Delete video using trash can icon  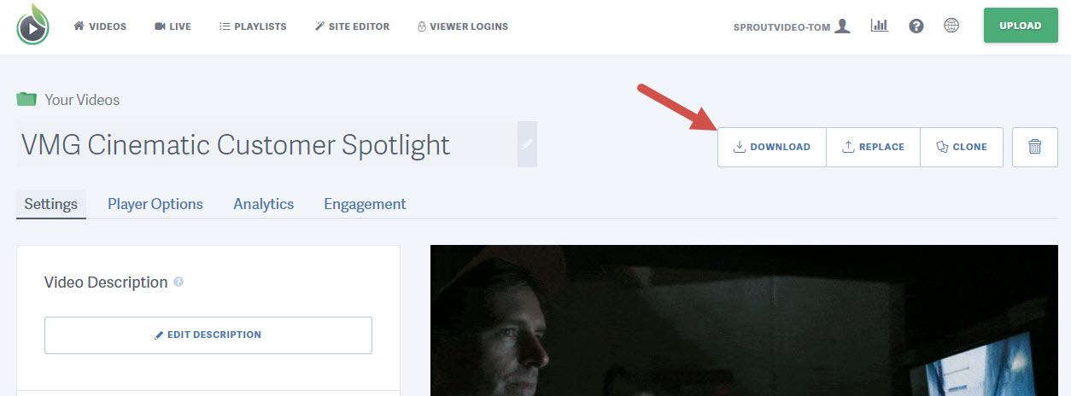coord(1034,147)
